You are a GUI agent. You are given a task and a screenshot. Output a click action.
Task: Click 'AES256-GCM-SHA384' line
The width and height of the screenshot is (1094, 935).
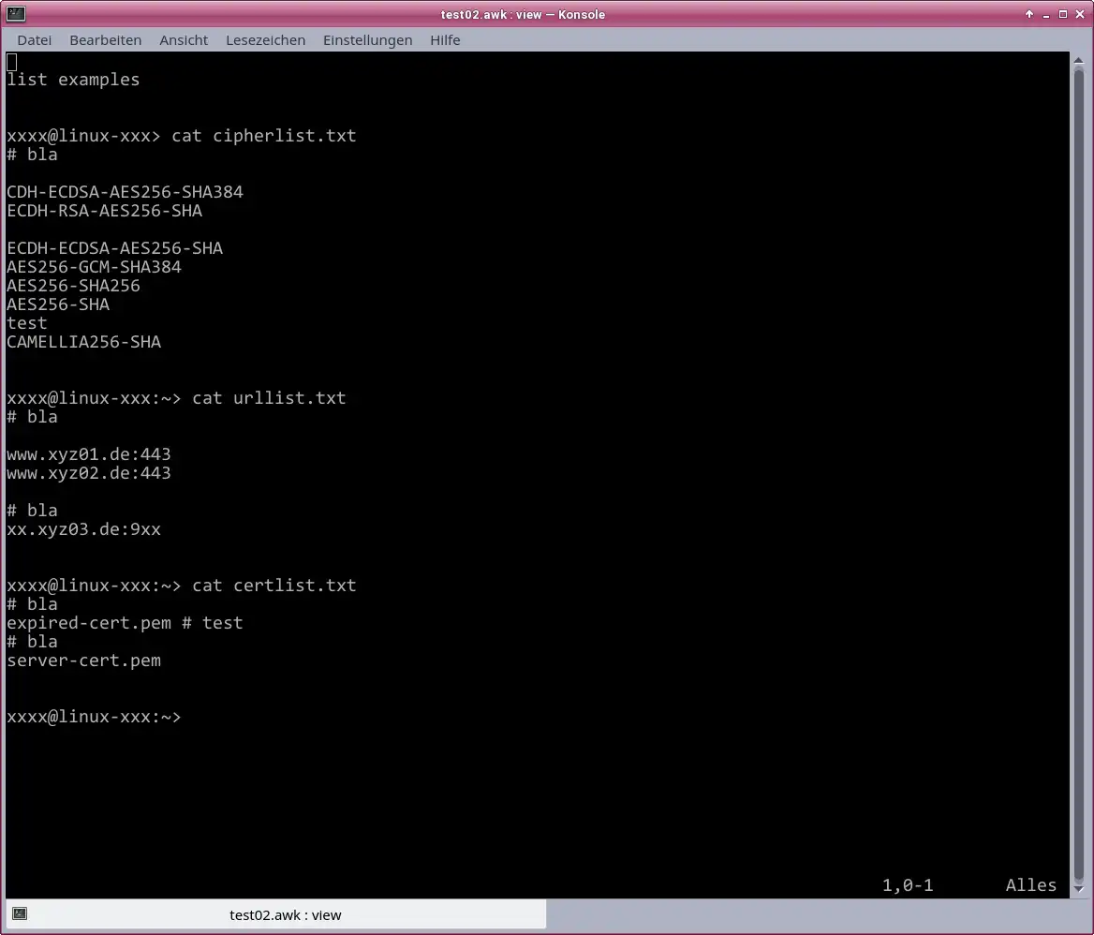[x=95, y=267]
